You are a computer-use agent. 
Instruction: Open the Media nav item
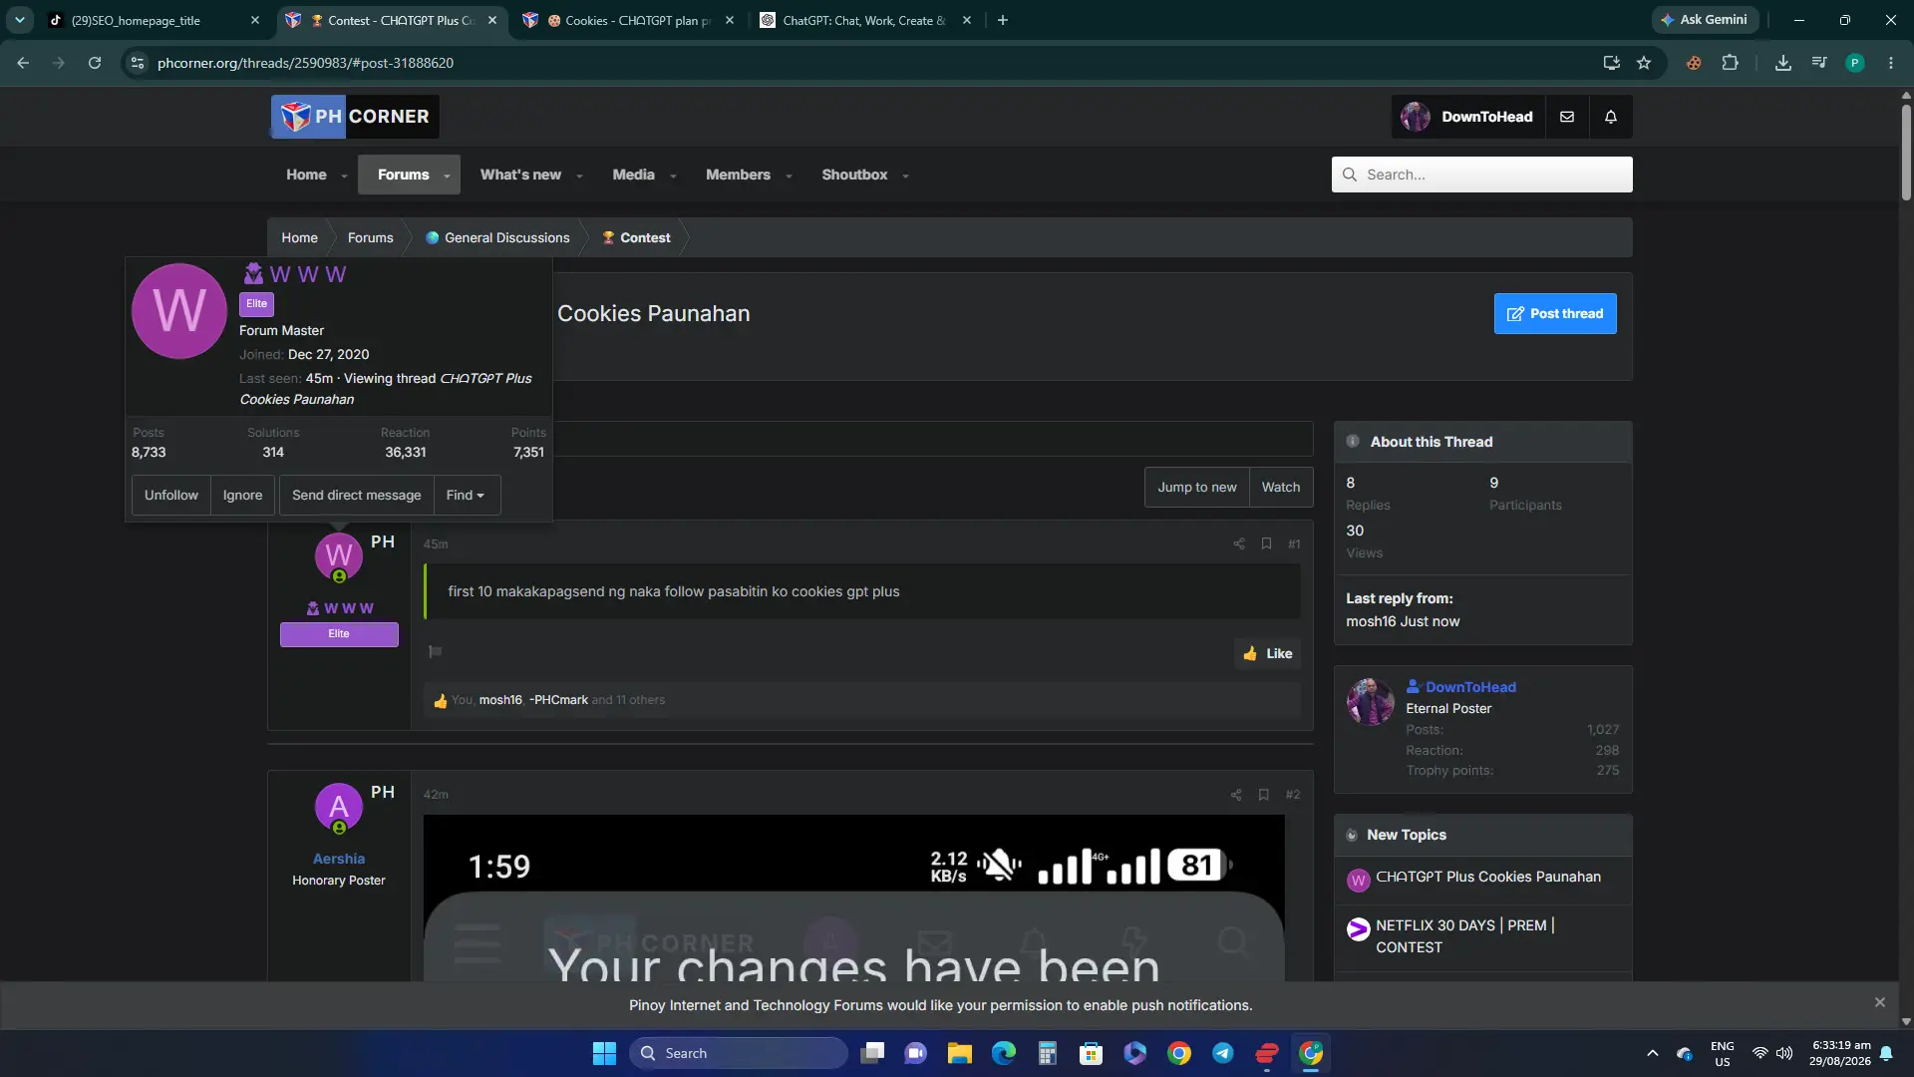(633, 175)
